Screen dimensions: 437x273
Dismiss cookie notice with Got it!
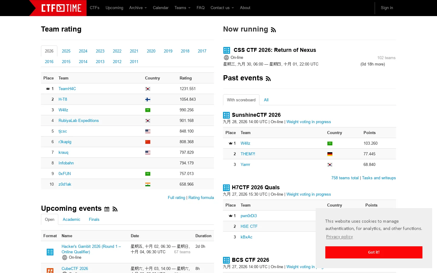tap(374, 252)
